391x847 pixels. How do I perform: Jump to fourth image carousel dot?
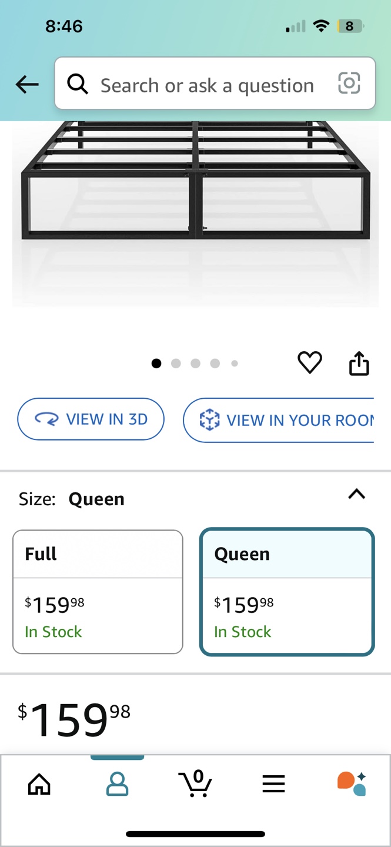coord(215,364)
